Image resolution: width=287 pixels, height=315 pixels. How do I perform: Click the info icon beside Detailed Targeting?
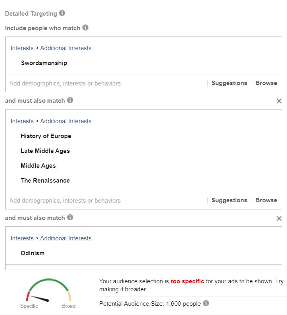coord(62,13)
